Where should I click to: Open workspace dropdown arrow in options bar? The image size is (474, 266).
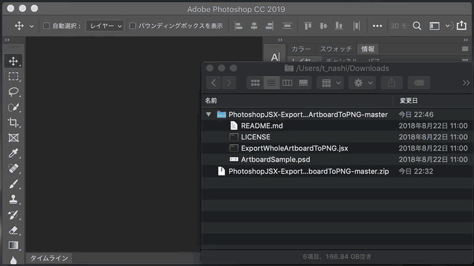(x=448, y=26)
